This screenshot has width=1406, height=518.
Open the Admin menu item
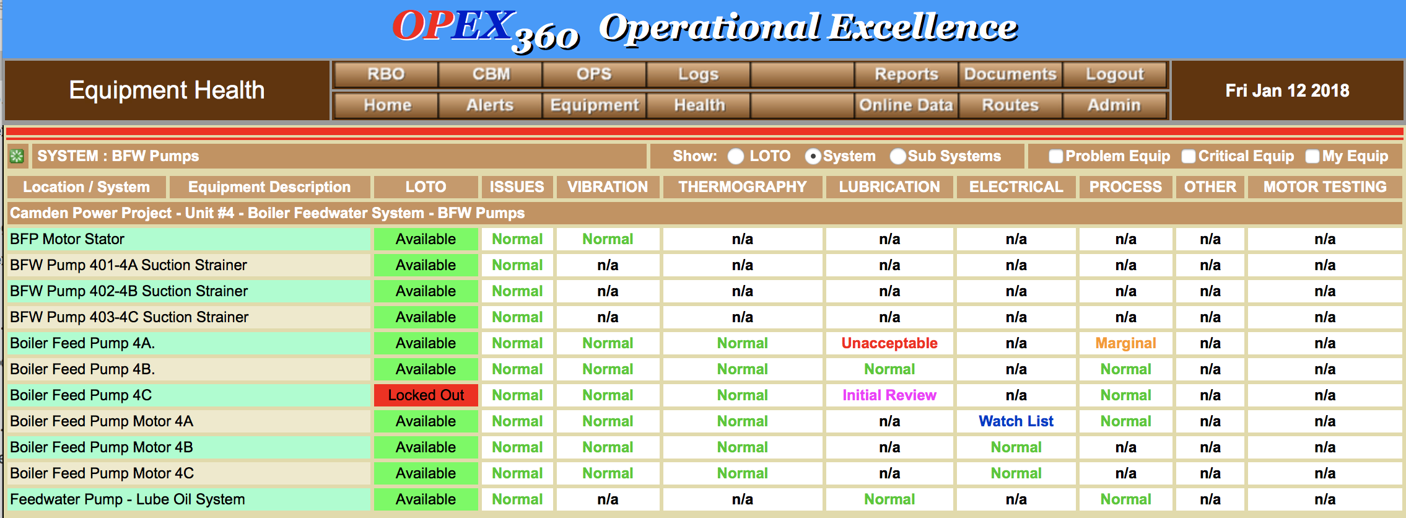[x=1115, y=105]
